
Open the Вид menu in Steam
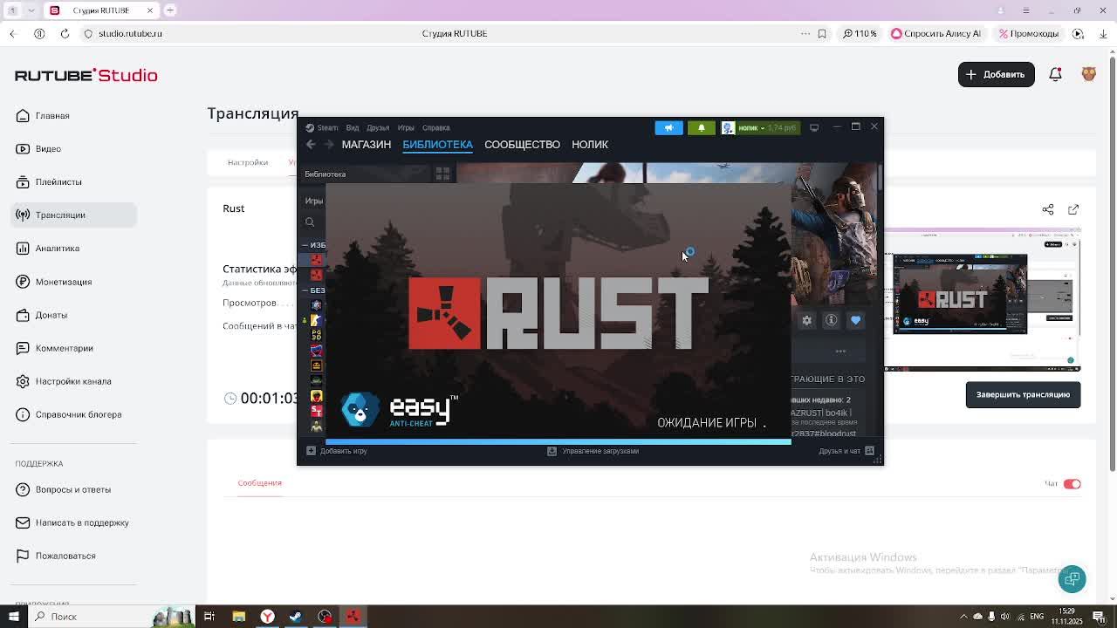(x=353, y=127)
